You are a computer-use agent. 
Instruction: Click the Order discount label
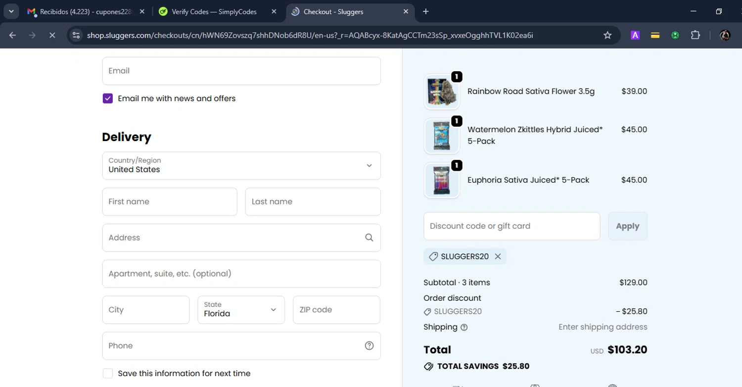point(453,298)
